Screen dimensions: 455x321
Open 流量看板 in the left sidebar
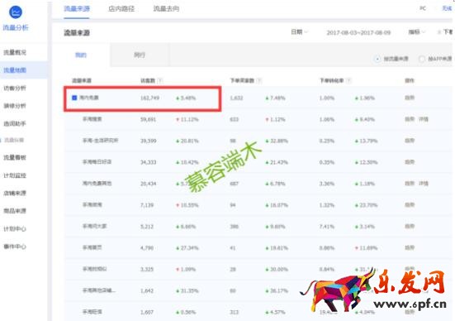coord(15,157)
